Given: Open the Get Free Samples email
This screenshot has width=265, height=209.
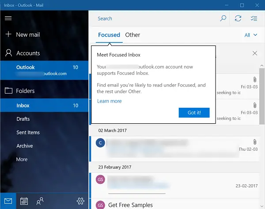Looking at the screenshot, I should (x=174, y=204).
